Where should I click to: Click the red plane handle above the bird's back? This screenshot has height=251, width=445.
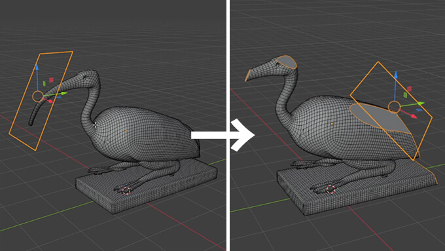point(410,89)
